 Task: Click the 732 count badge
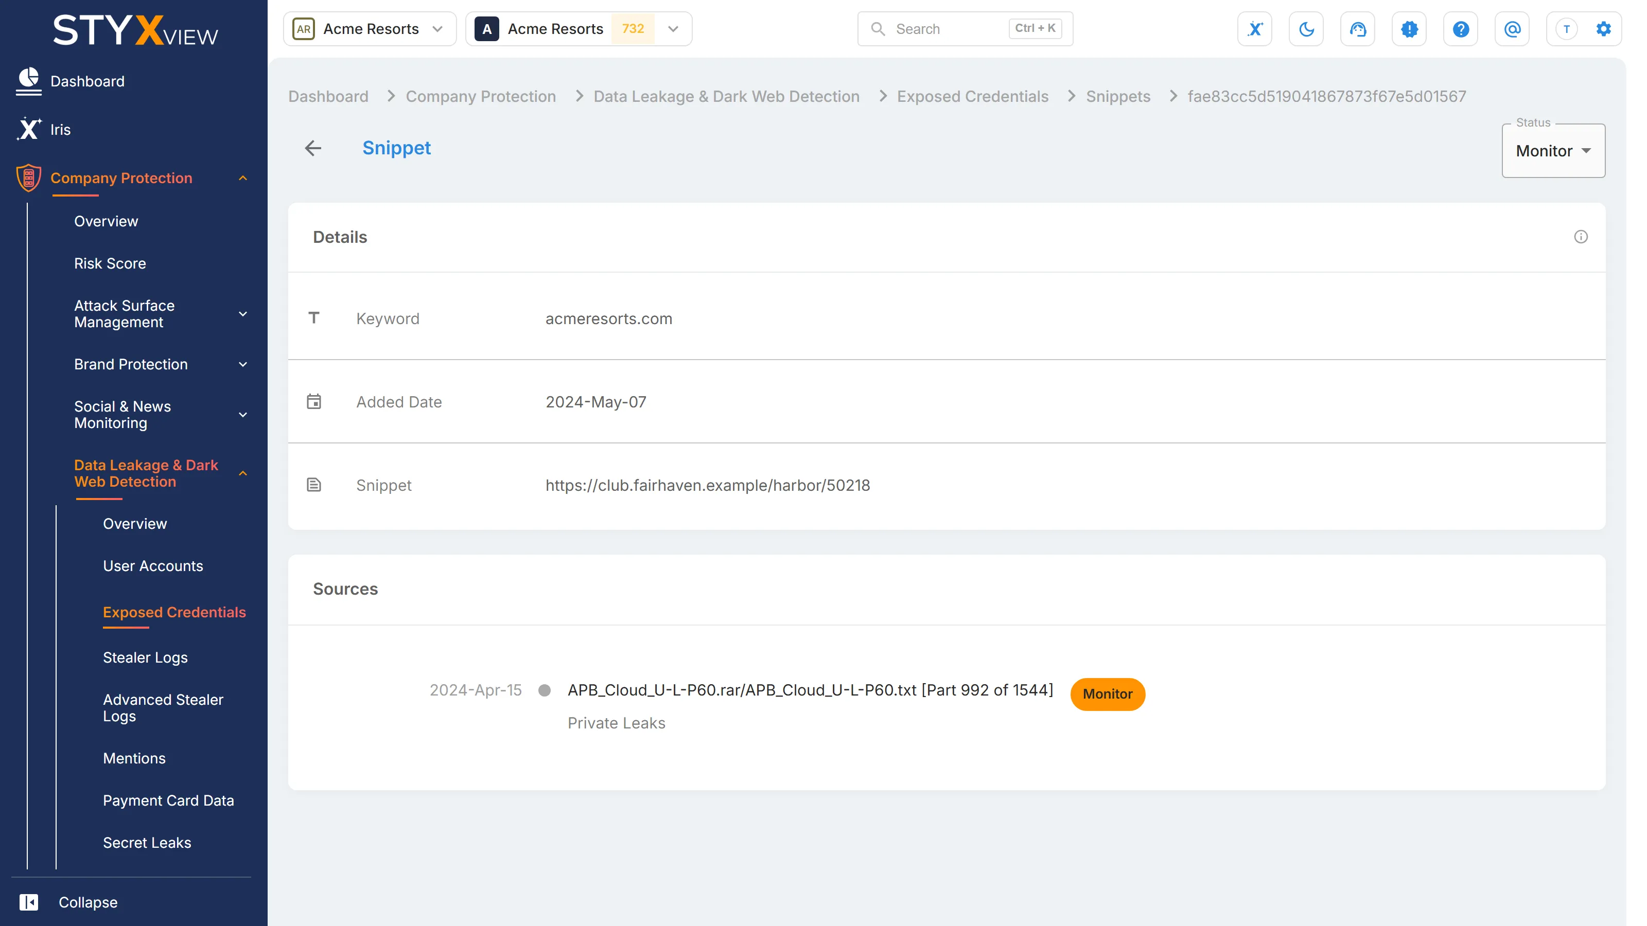point(633,29)
